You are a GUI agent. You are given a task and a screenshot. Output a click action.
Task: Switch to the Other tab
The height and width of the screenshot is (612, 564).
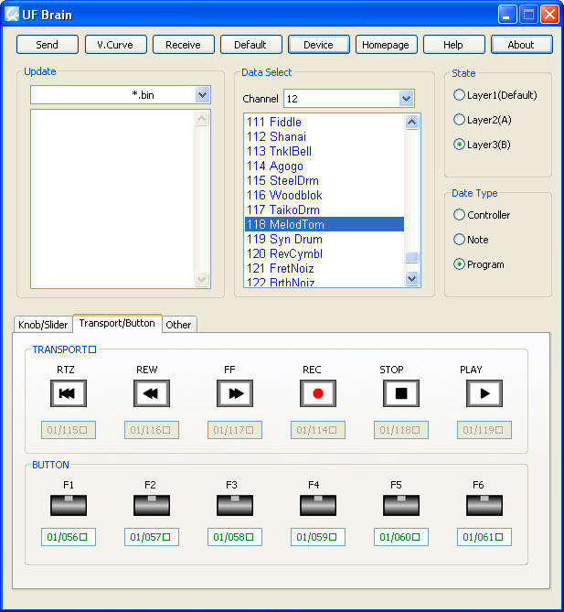(x=178, y=325)
